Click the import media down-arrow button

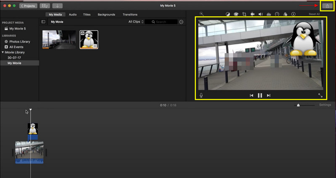(x=57, y=6)
